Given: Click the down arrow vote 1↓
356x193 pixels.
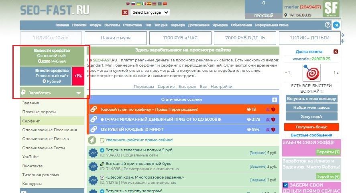Looking at the screenshot, I should 336,73.
